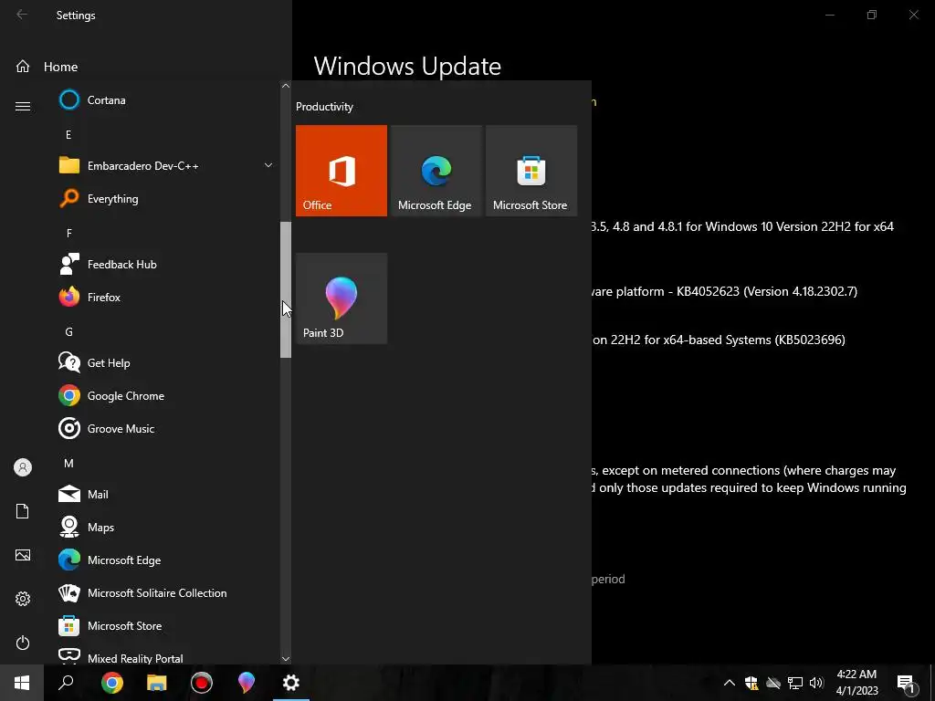Click the Windows Start button
Image resolution: width=935 pixels, height=701 pixels.
[22, 683]
